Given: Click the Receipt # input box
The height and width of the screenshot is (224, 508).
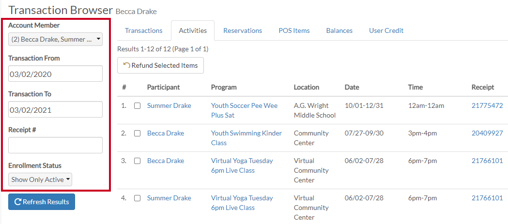Looking at the screenshot, I should click(55, 145).
